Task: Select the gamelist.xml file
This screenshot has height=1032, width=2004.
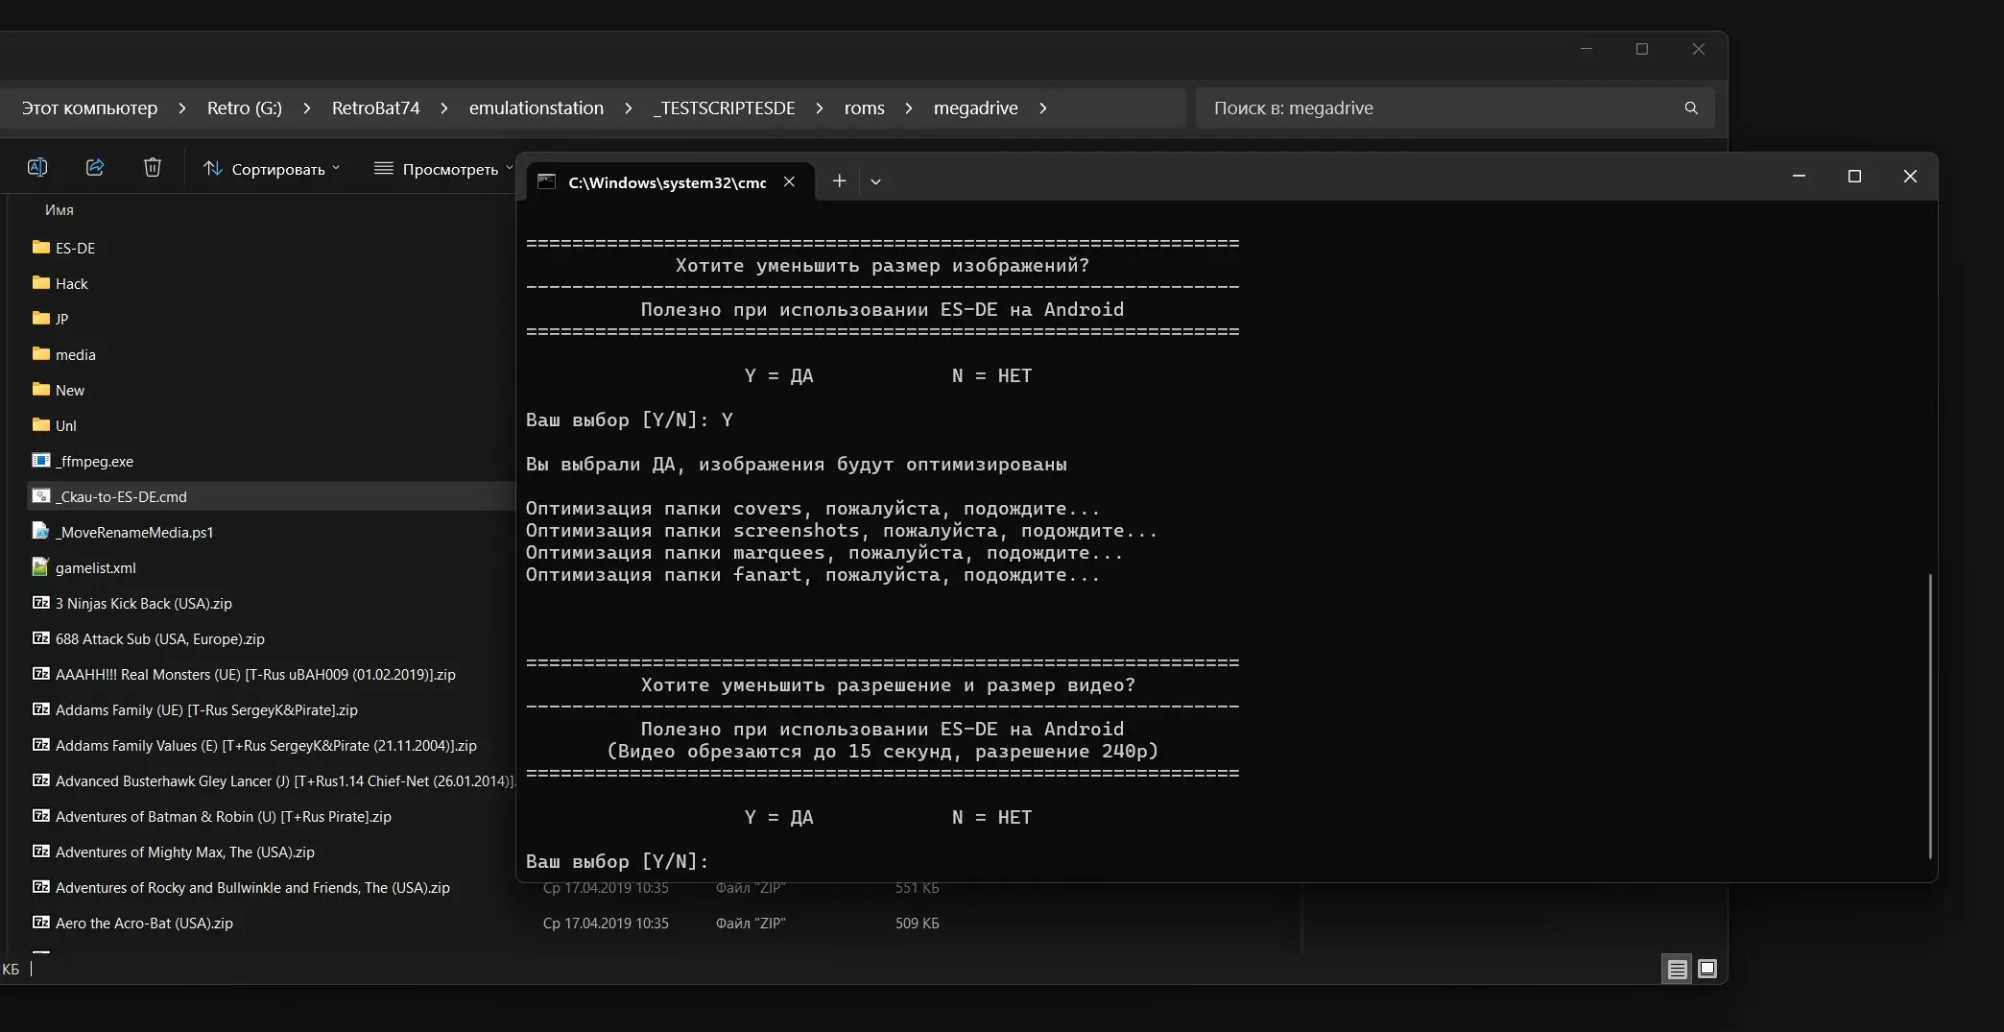Action: (95, 568)
